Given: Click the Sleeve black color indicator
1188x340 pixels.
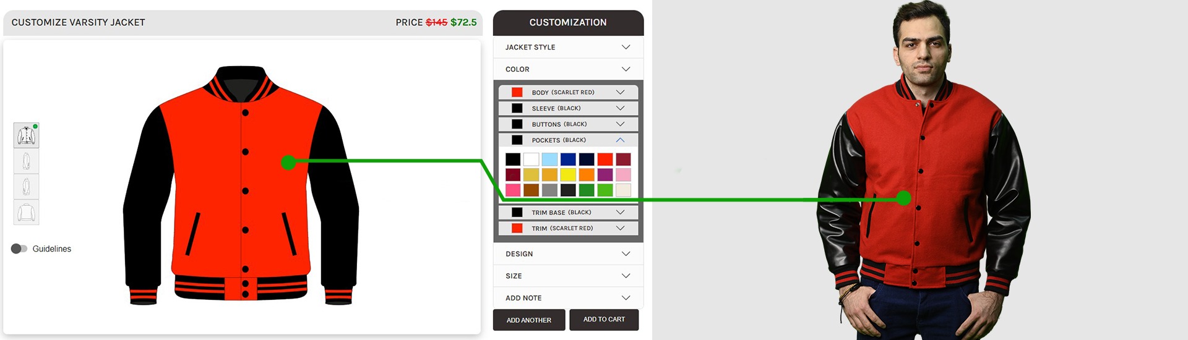Looking at the screenshot, I should [x=517, y=108].
